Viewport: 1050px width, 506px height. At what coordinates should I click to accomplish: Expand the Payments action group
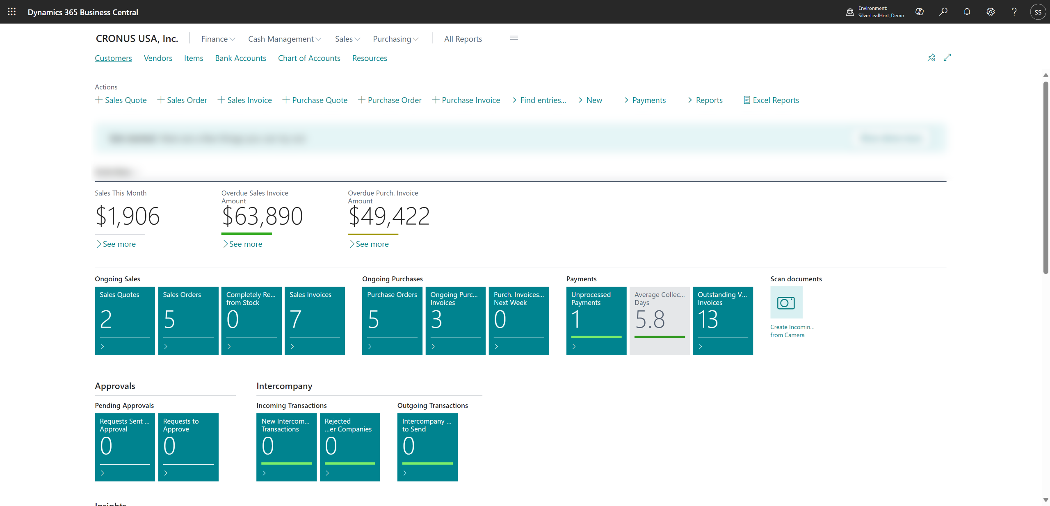tap(645, 100)
